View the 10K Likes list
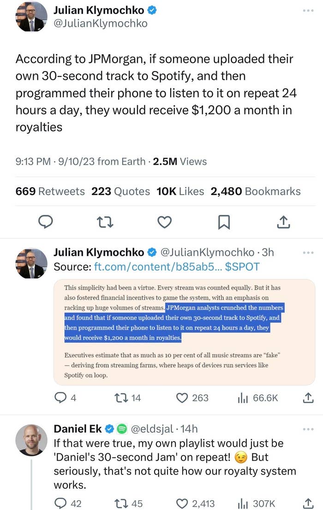Screen dimensions: 323x510 tap(180, 191)
